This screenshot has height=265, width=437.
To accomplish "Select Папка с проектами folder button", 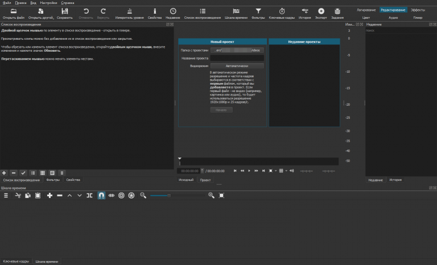I will (x=237, y=50).
